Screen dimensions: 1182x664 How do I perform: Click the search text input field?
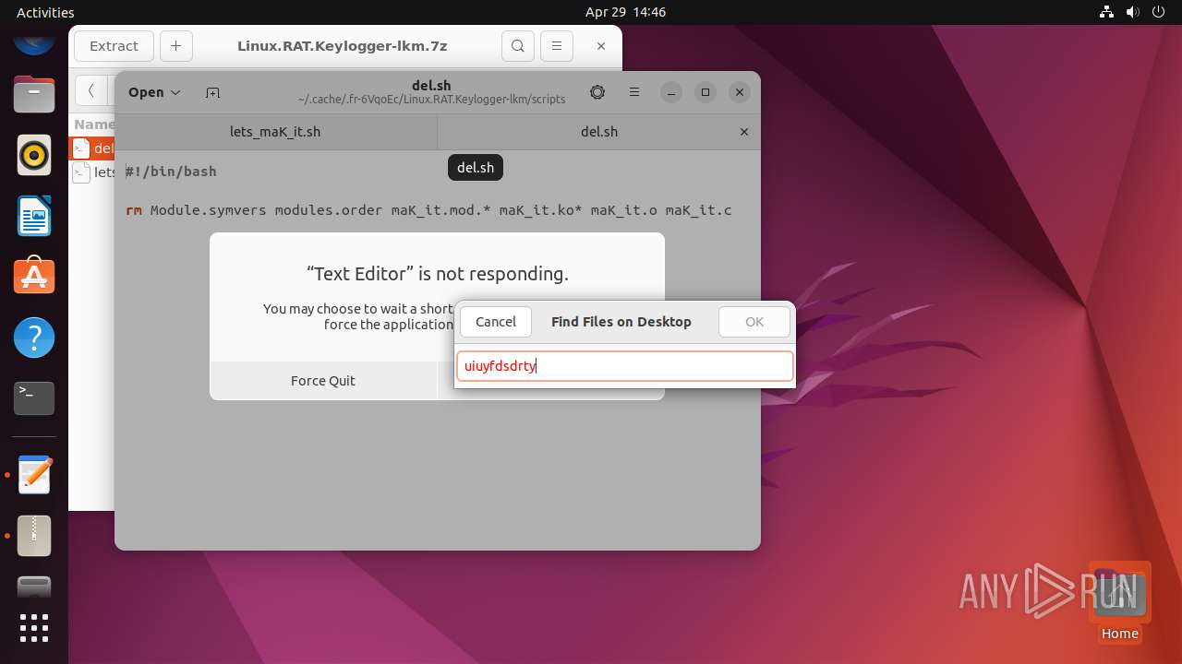[625, 366]
